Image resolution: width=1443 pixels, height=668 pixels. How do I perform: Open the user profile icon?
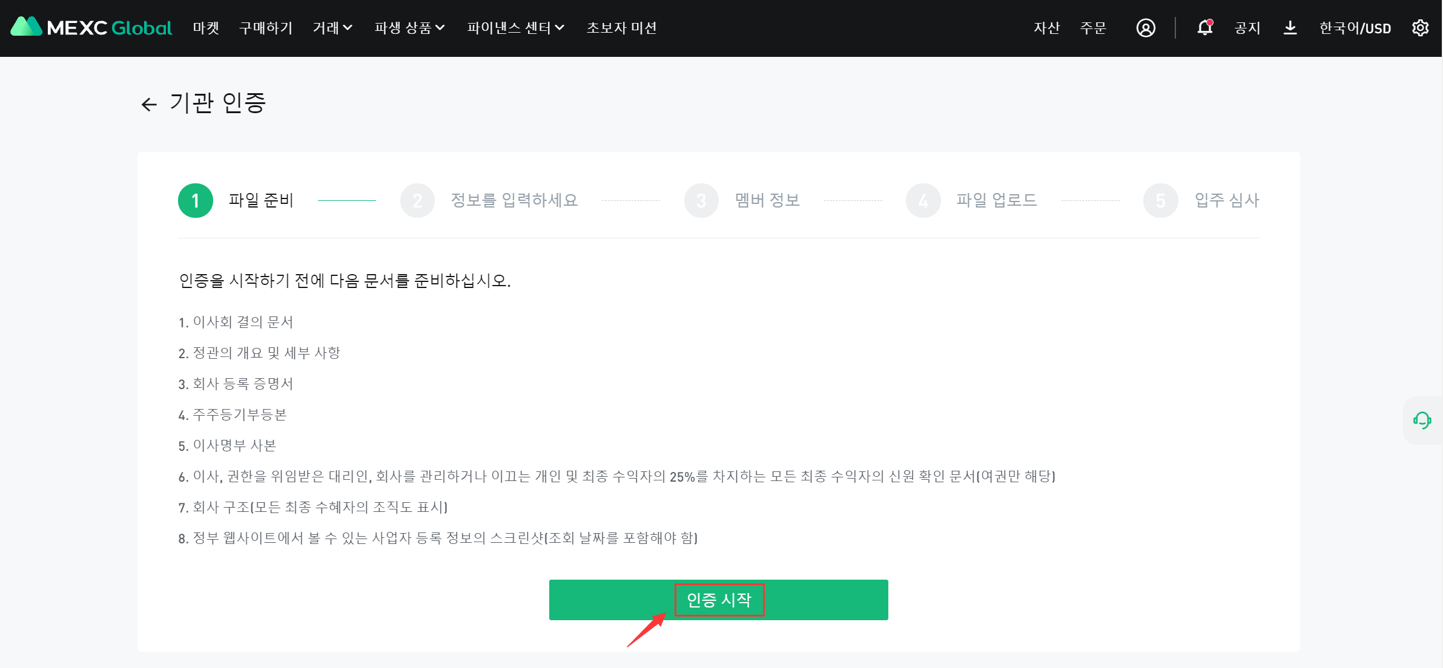coord(1145,28)
